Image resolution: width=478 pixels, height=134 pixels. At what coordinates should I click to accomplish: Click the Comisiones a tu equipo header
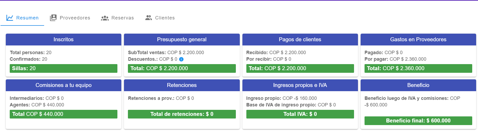coord(64,85)
